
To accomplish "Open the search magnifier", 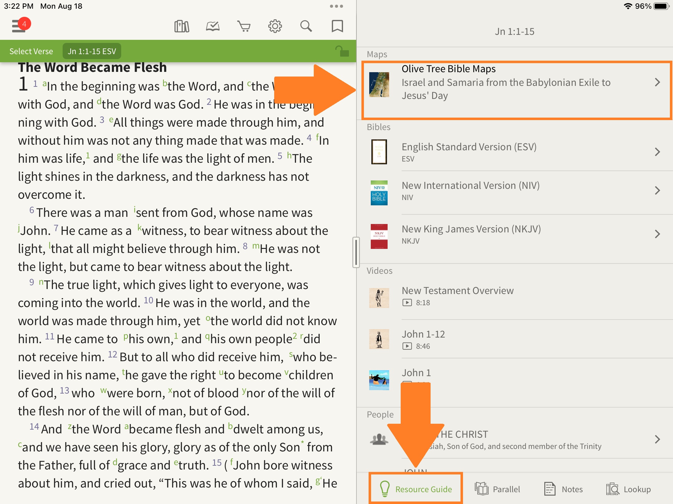I will click(x=306, y=26).
